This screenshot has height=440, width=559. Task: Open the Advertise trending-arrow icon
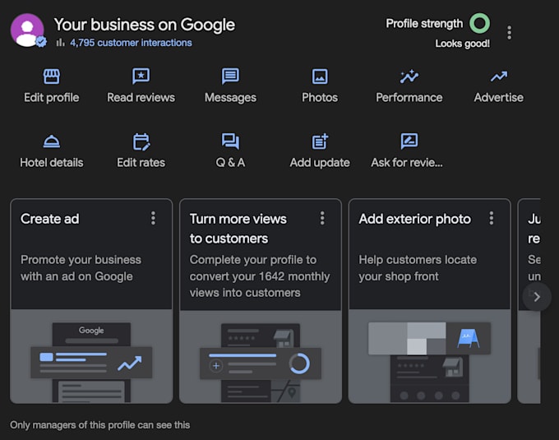point(499,76)
